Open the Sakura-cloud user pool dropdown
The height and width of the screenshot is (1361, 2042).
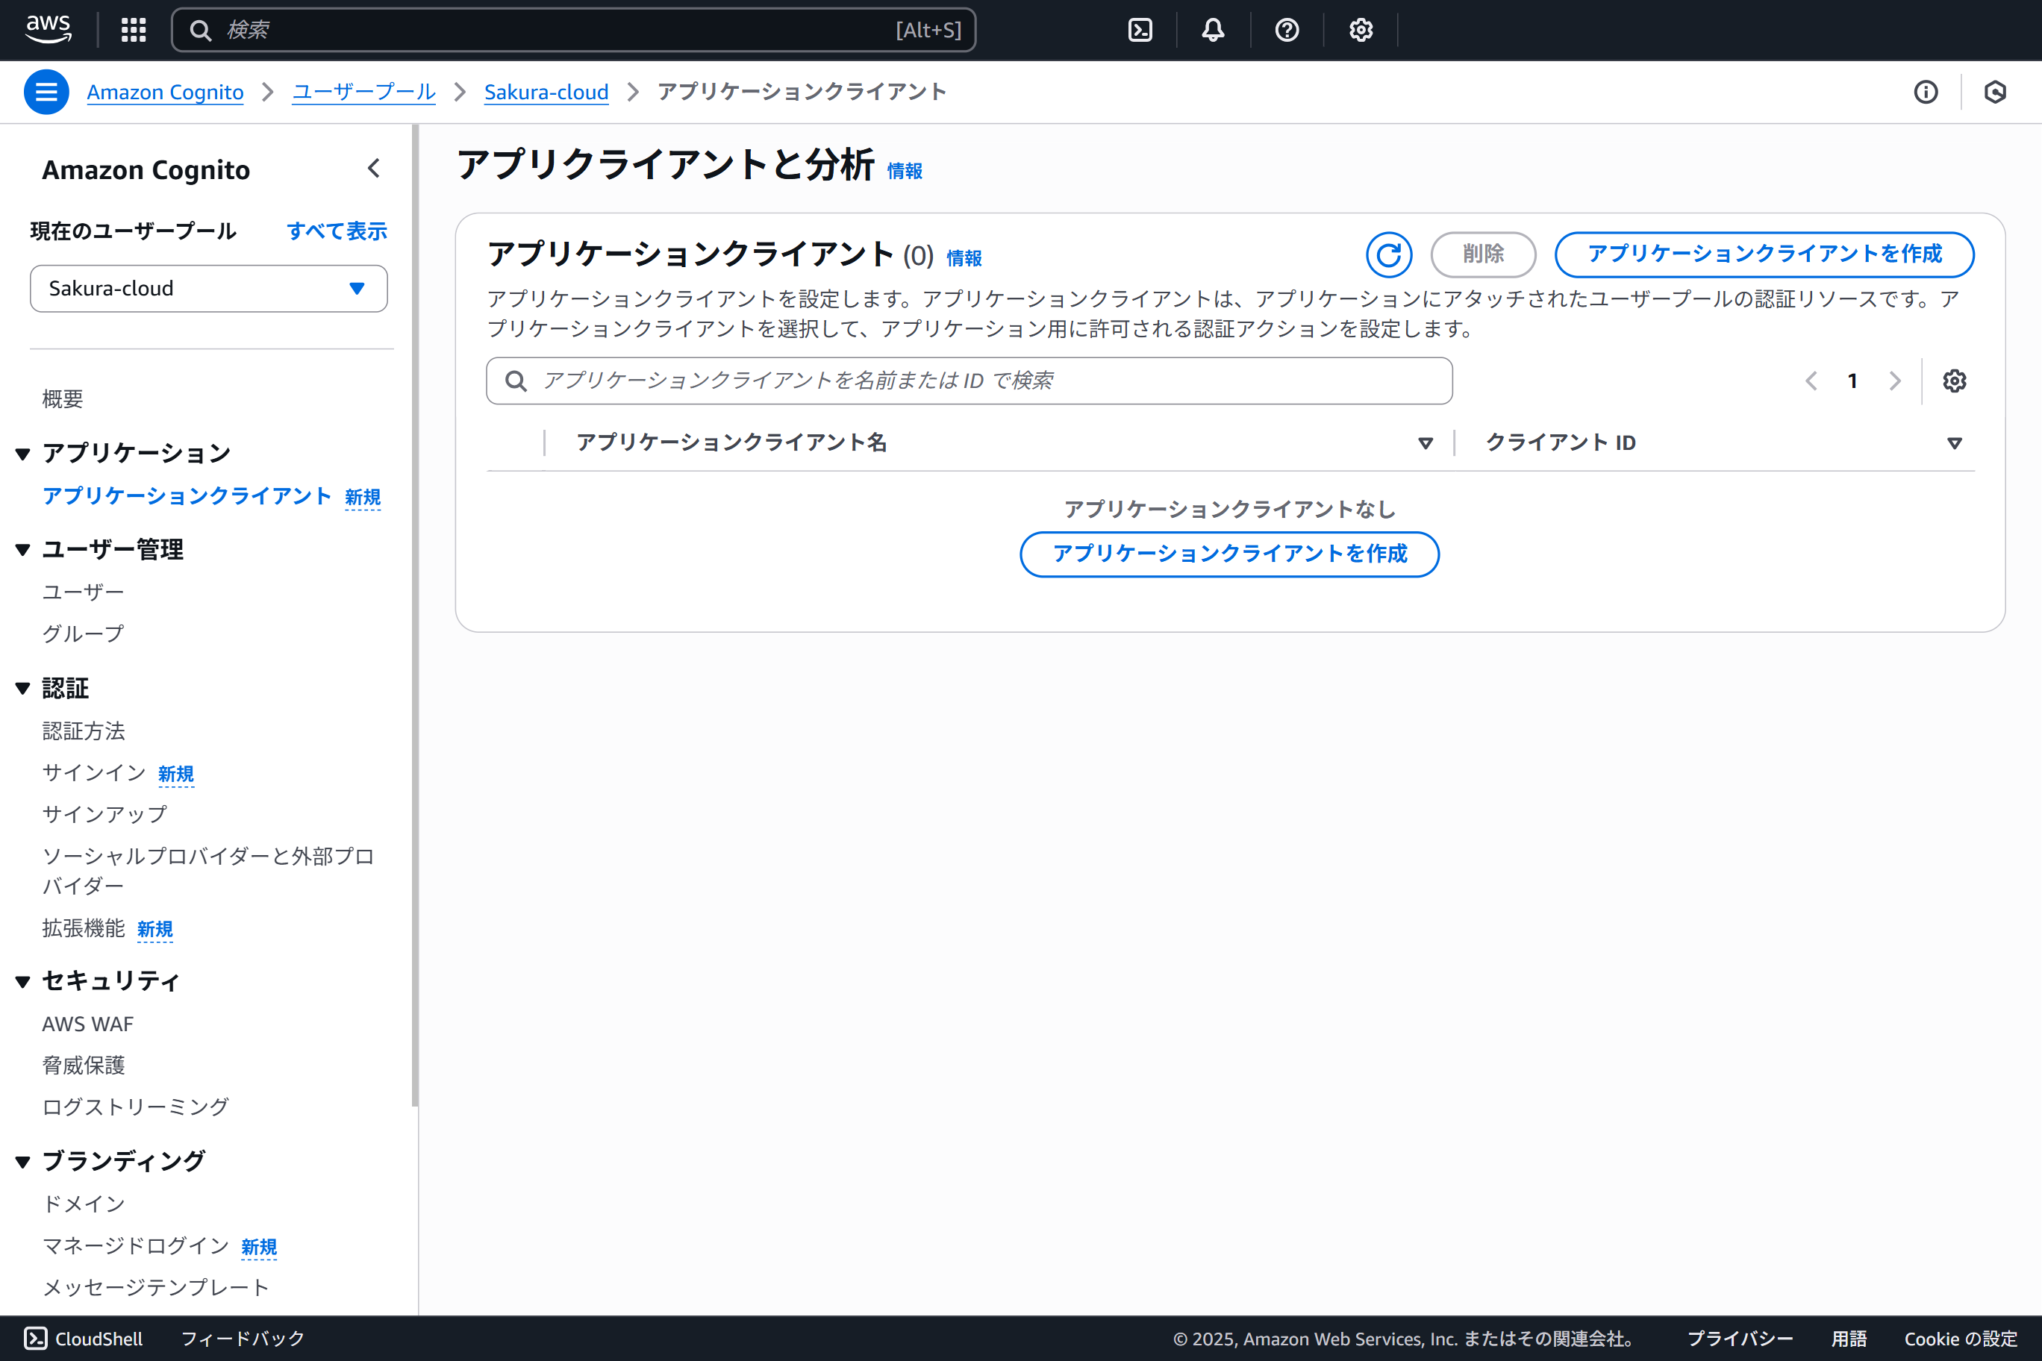[208, 288]
